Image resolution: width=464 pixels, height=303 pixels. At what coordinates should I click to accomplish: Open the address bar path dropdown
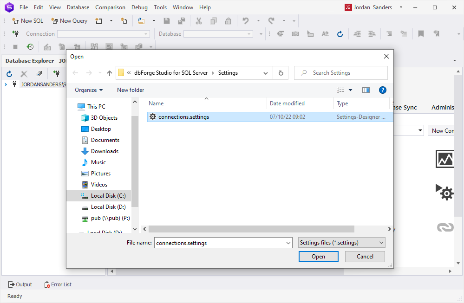265,73
